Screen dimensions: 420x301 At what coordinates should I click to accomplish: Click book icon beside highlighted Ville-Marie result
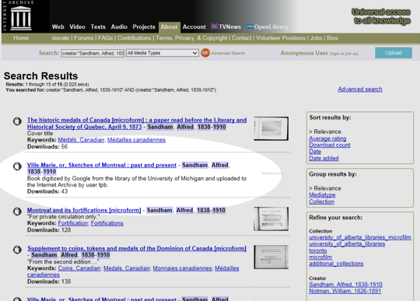tap(17, 166)
